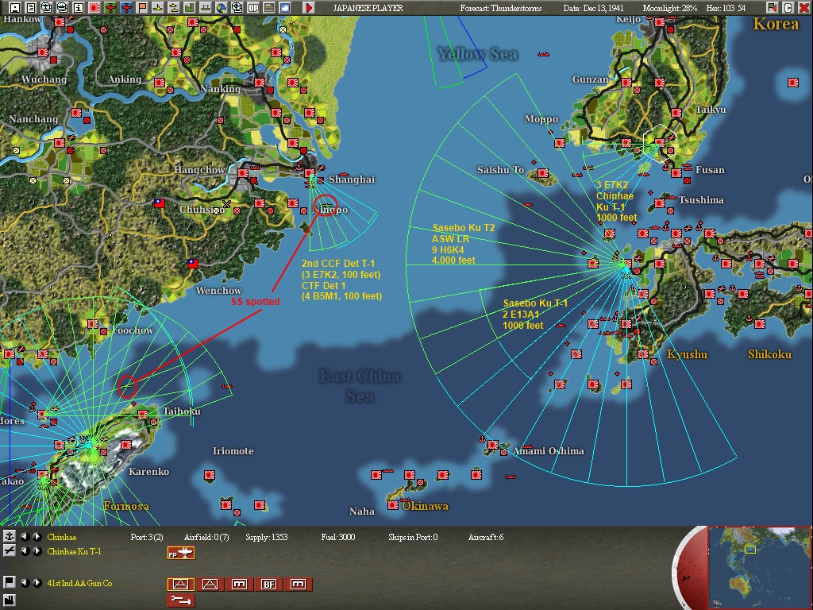The height and width of the screenshot is (610, 813).
Task: Click right arrow beside Chinhae Ku T-1
Action: click(x=37, y=551)
